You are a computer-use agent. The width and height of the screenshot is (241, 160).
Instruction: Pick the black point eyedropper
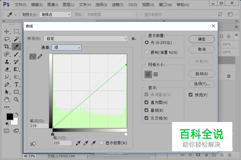tap(78, 143)
